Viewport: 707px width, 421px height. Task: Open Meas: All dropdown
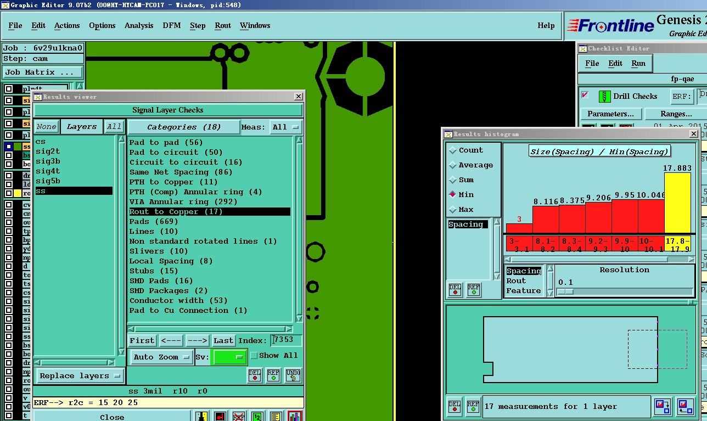[287, 127]
